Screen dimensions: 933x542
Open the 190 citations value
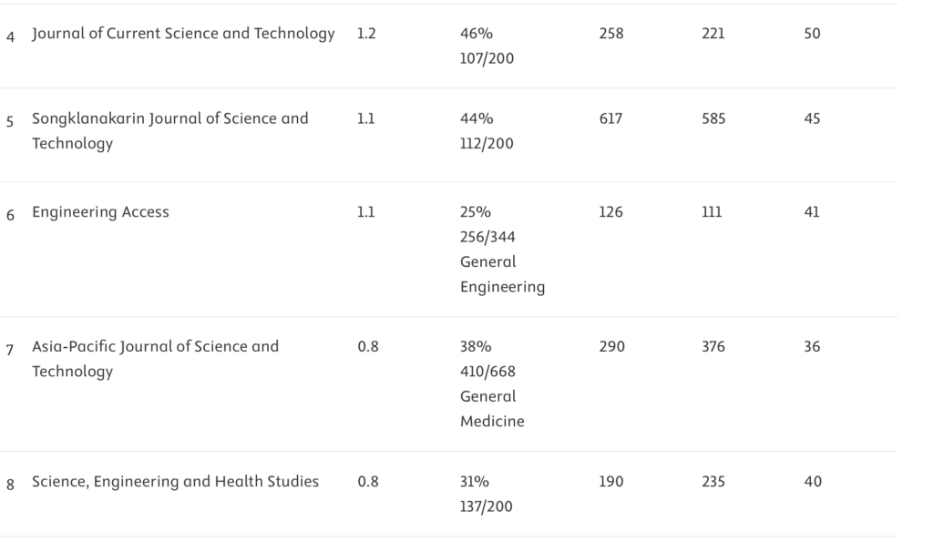pyautogui.click(x=610, y=481)
